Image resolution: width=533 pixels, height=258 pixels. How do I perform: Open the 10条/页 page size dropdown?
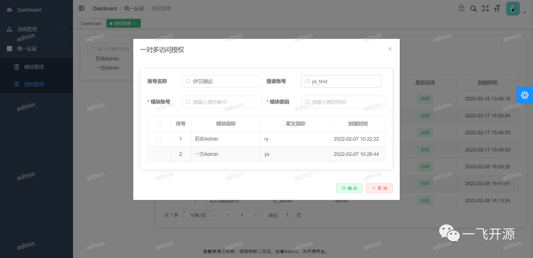pyautogui.click(x=200, y=215)
